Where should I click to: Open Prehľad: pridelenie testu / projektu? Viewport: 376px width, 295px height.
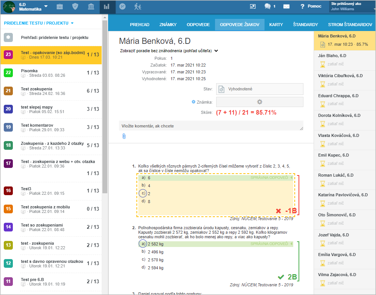[x=51, y=37]
